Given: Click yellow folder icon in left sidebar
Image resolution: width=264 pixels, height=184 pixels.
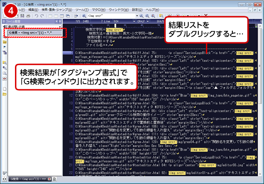Looking at the screenshot, I should click(4, 43).
